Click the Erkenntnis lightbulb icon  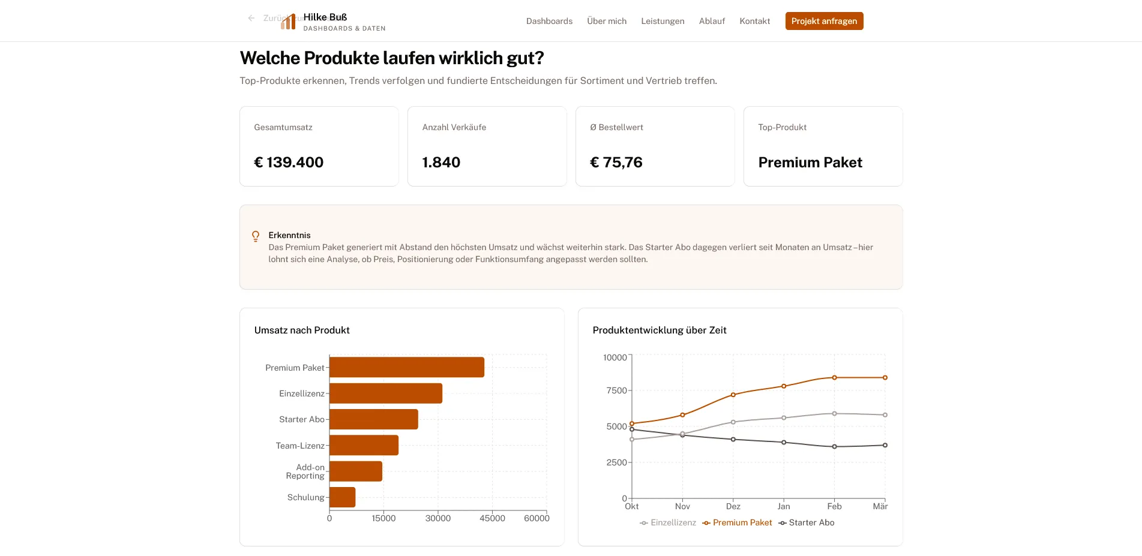pyautogui.click(x=256, y=236)
